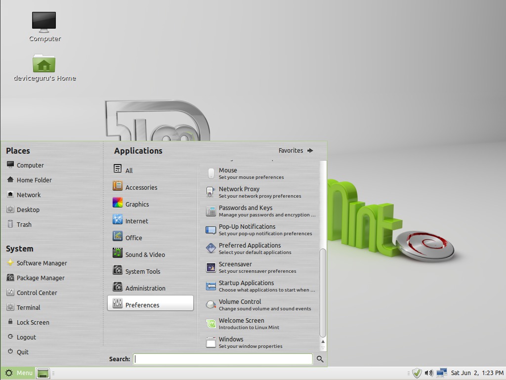Click the Logout icon

tap(10, 337)
